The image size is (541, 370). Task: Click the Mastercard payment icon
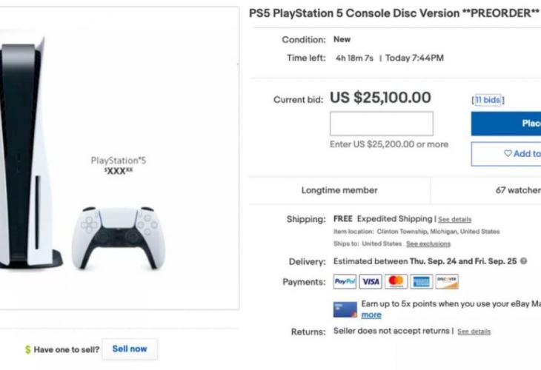[x=396, y=282]
